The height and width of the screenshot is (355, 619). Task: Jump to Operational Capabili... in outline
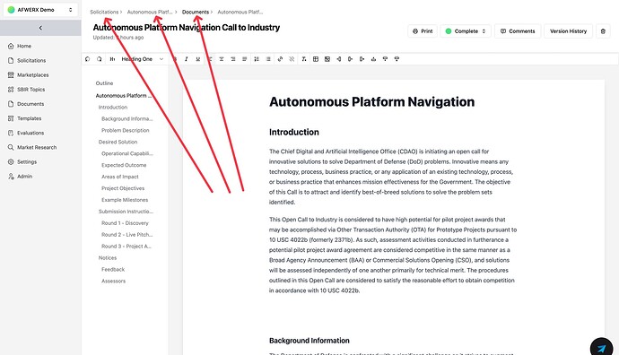point(127,153)
